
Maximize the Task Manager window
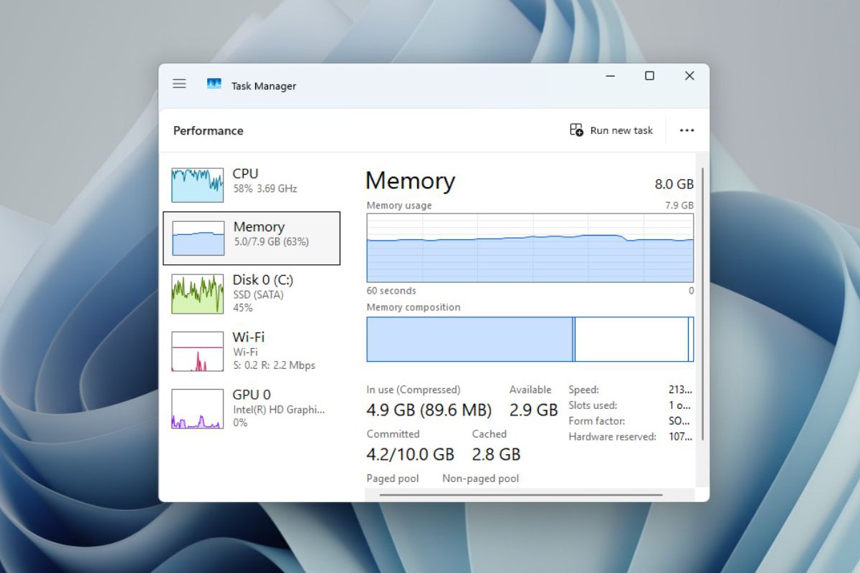pos(649,76)
